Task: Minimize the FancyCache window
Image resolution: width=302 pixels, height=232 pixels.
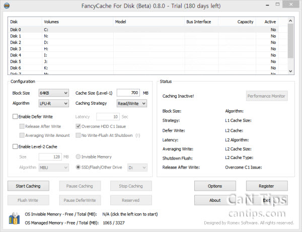Action: pos(267,5)
